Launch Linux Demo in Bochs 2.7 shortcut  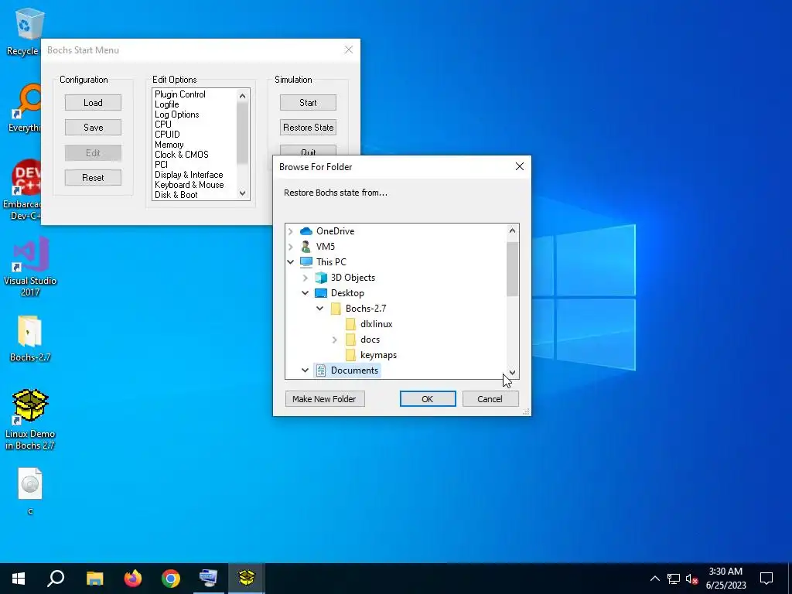coord(30,405)
